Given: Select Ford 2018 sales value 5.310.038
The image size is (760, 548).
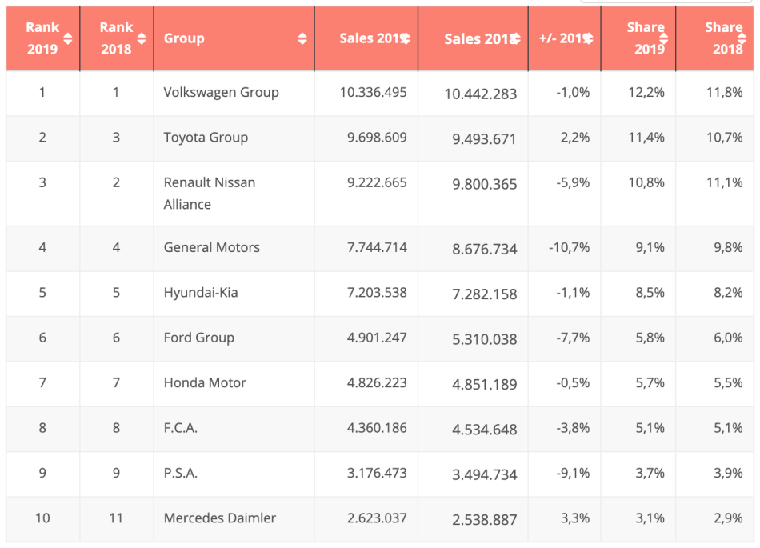Looking at the screenshot, I should [485, 339].
